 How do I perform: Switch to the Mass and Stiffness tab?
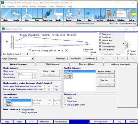(87, 64)
